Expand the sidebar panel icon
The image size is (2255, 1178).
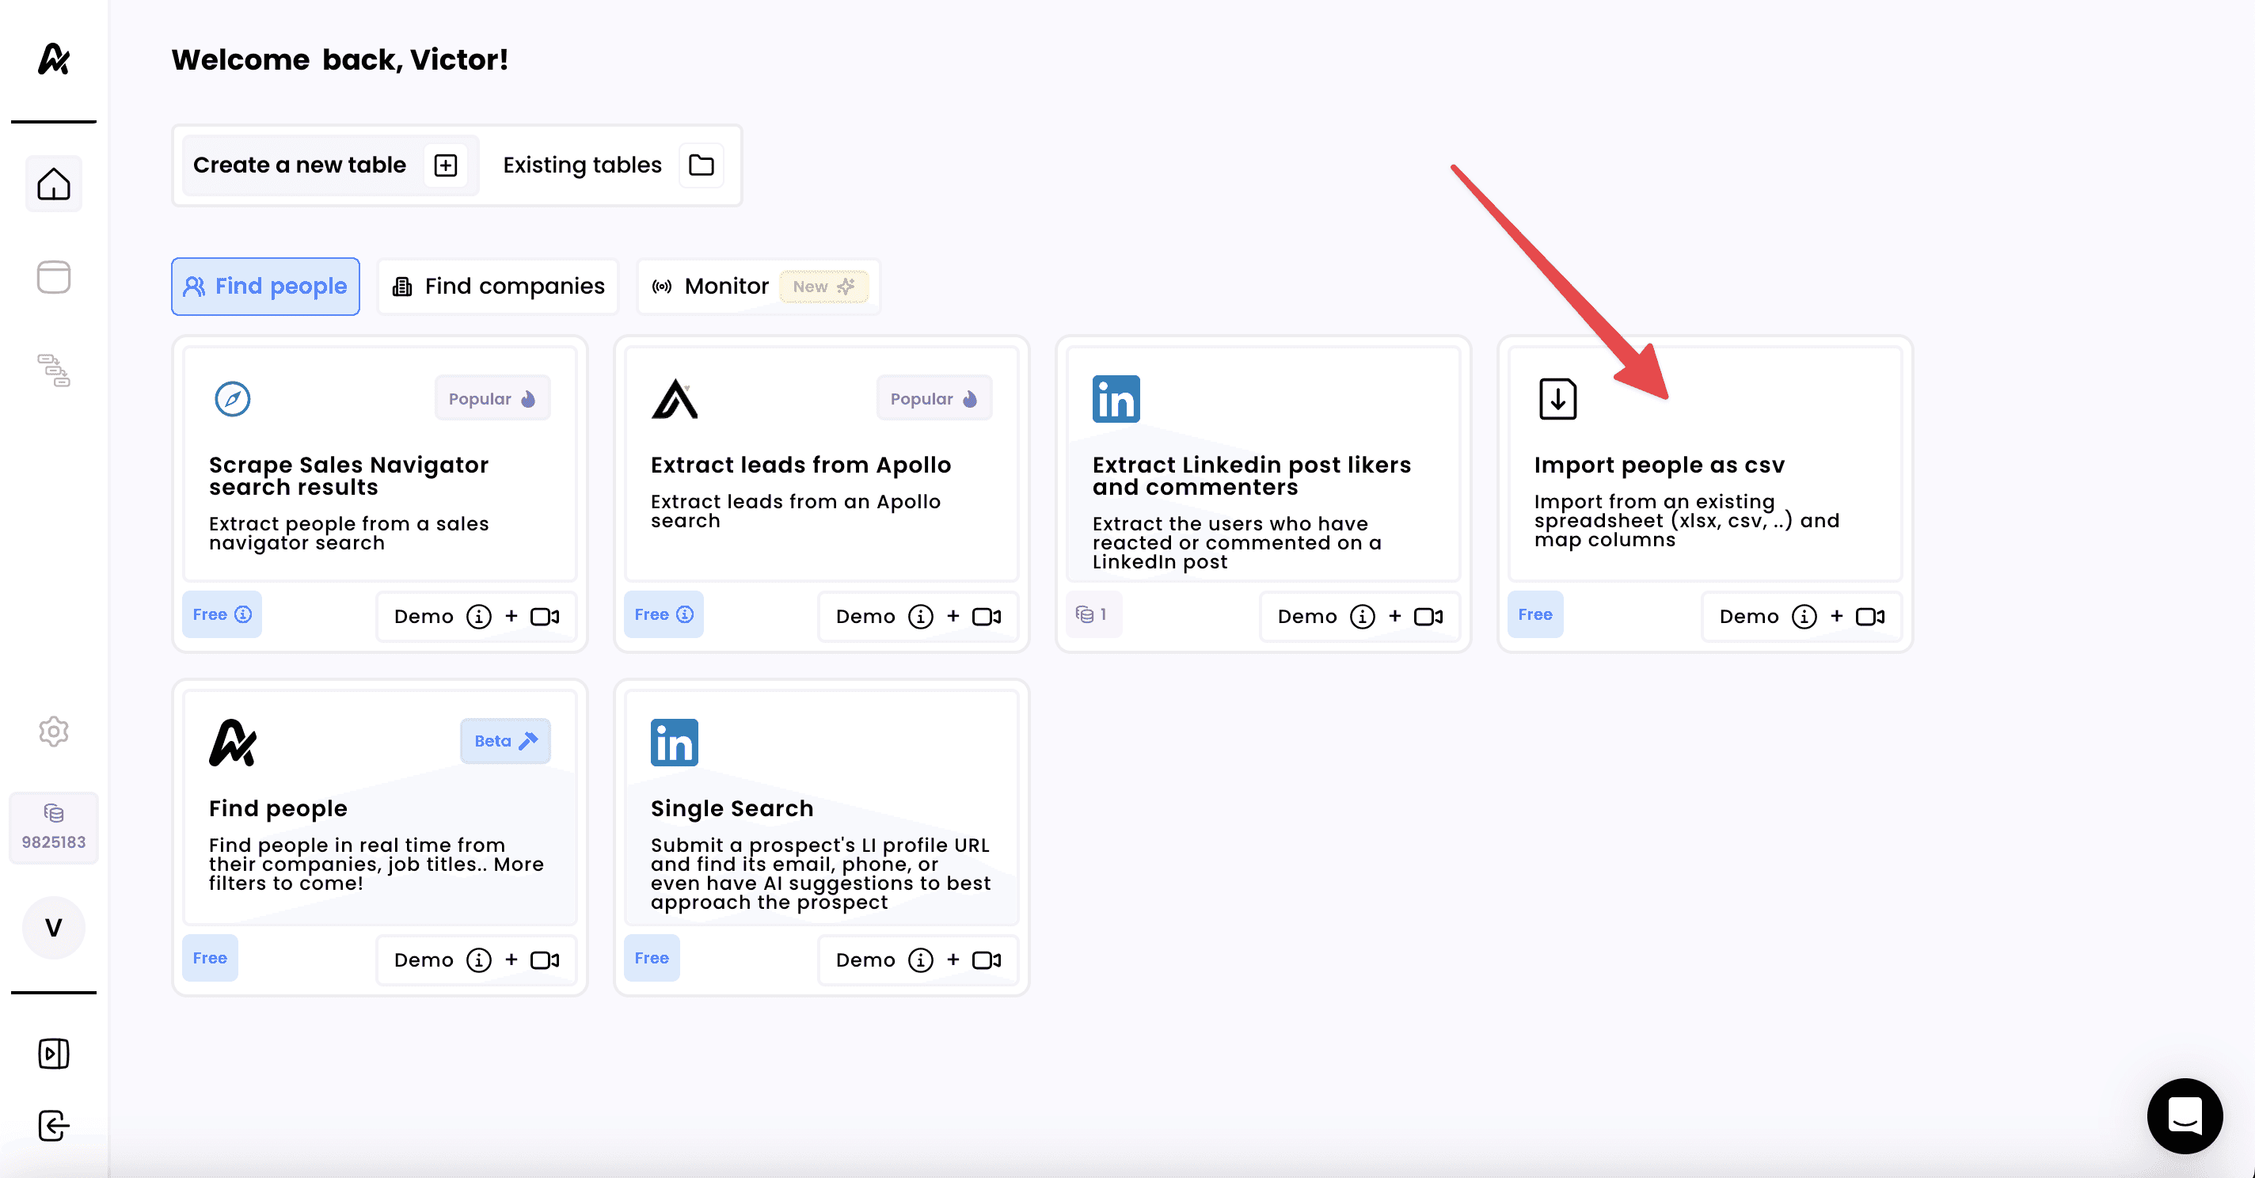[x=53, y=1053]
